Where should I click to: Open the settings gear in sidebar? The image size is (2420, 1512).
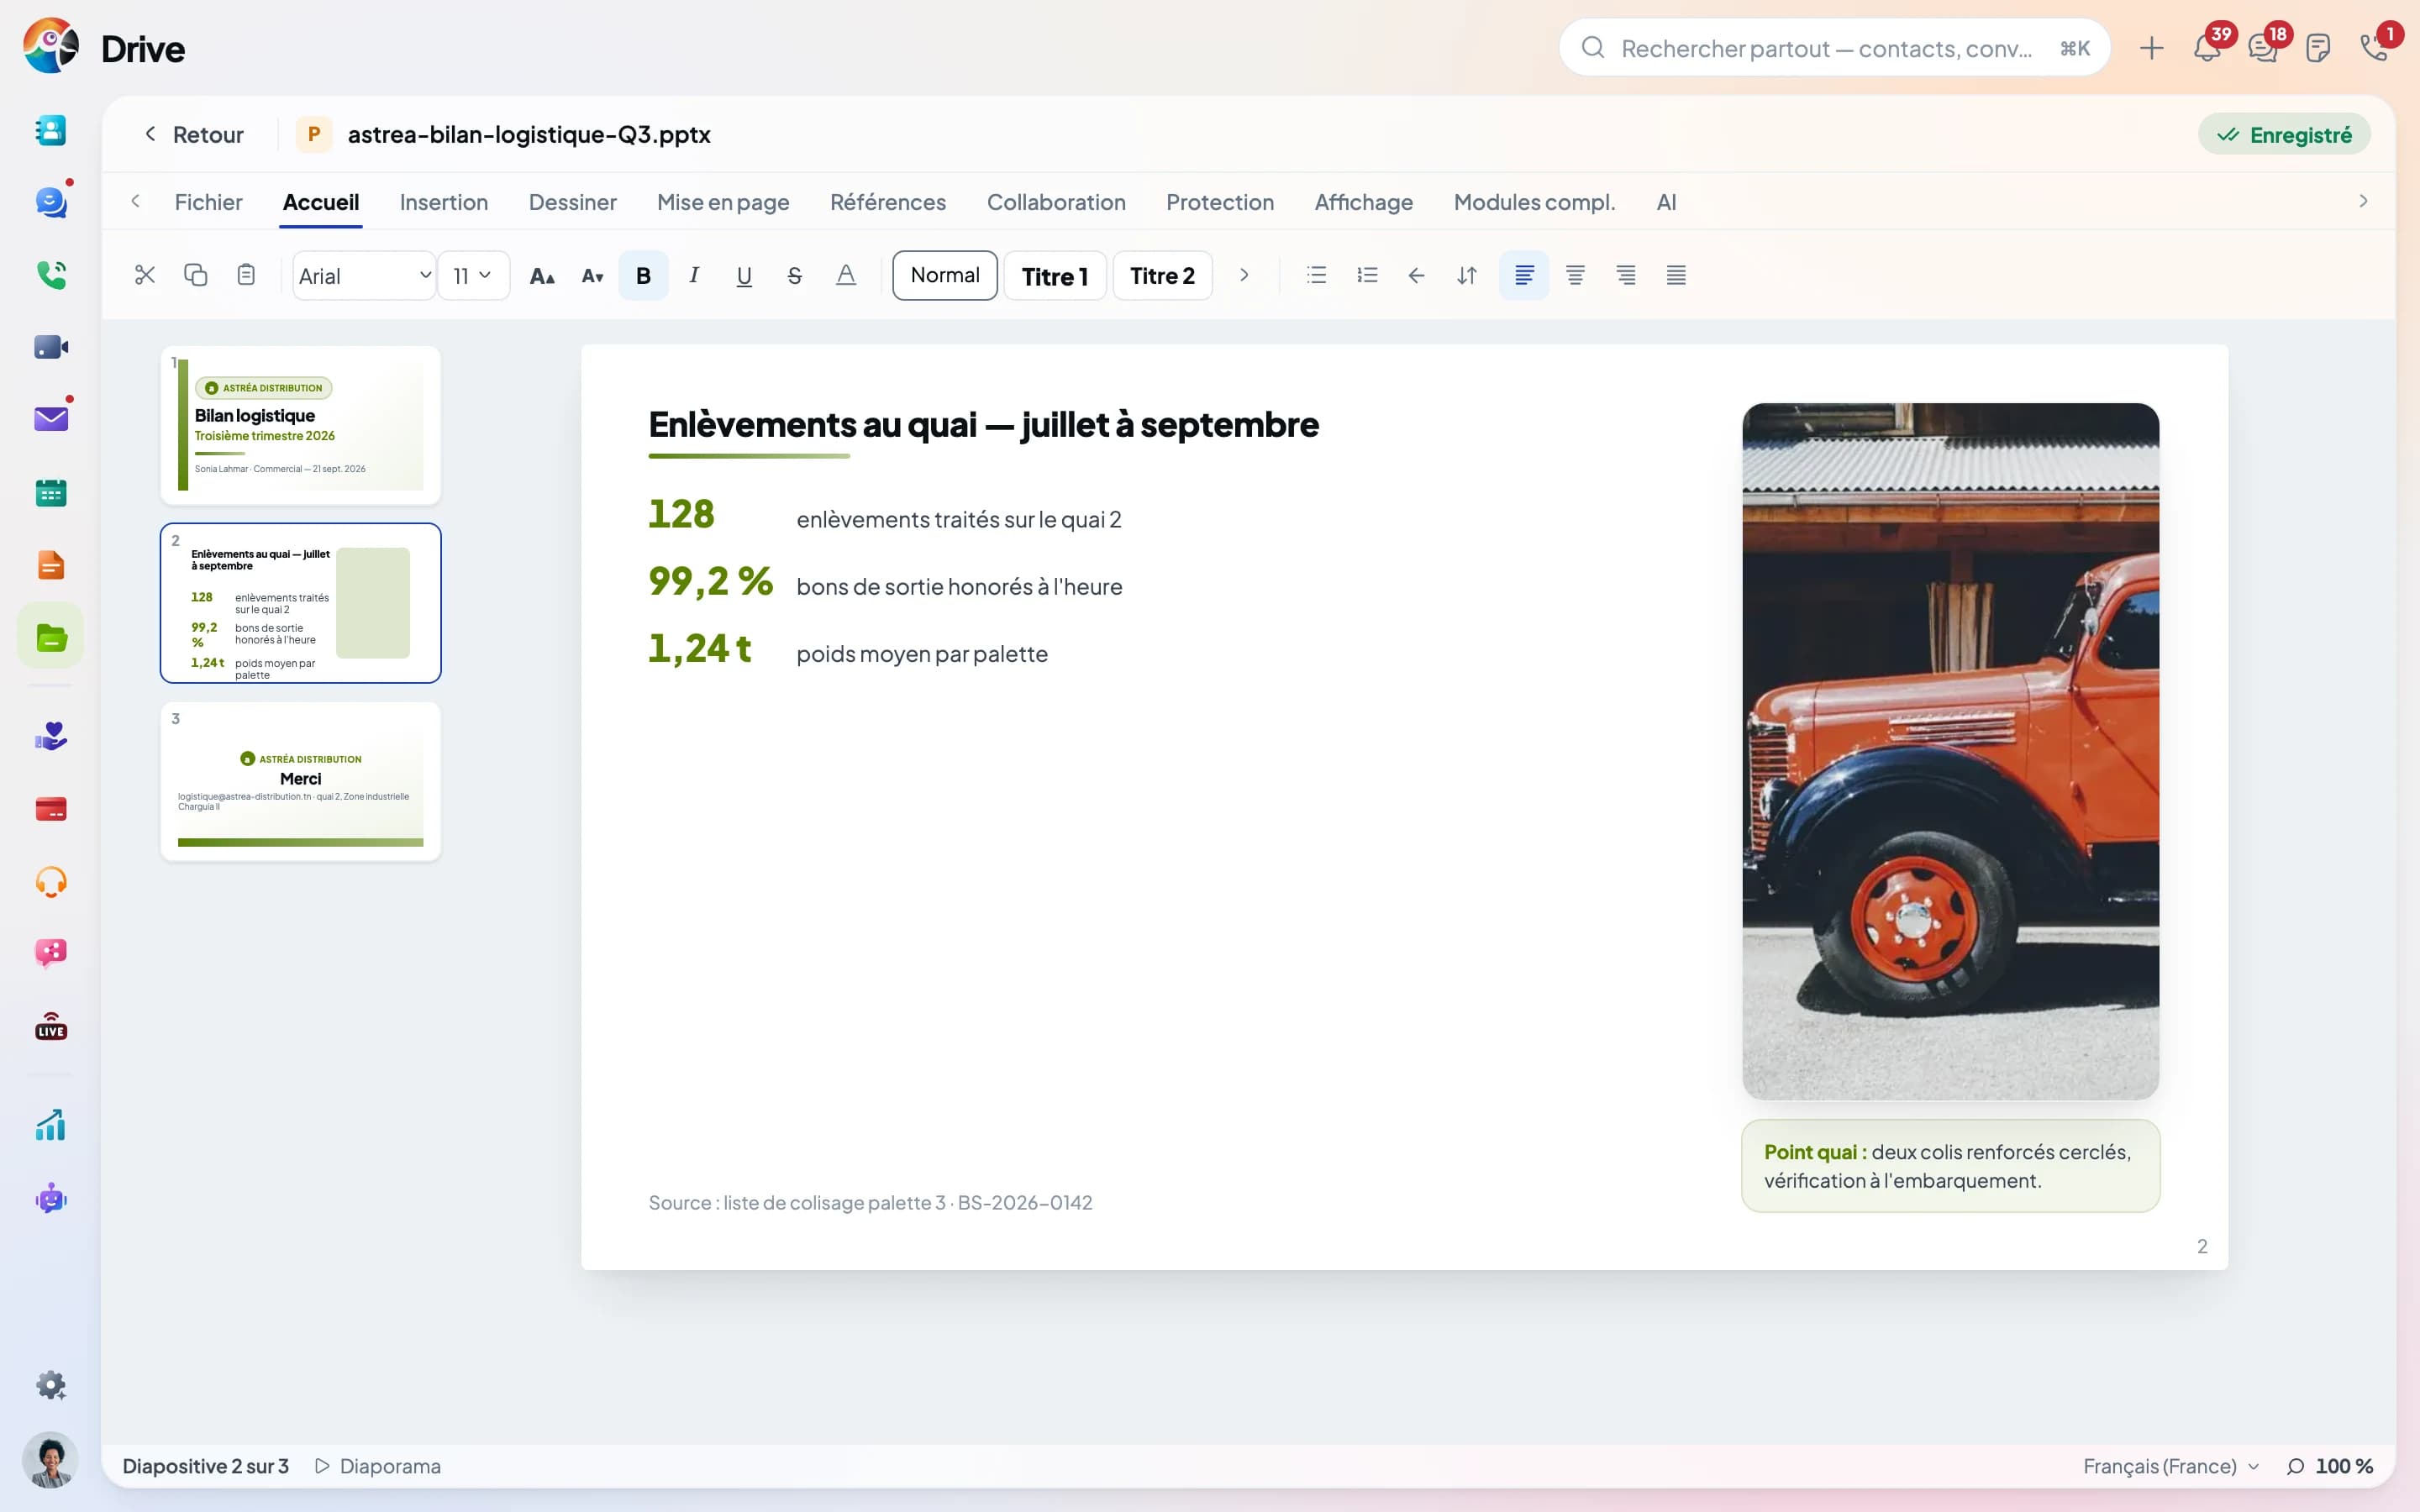[x=51, y=1385]
